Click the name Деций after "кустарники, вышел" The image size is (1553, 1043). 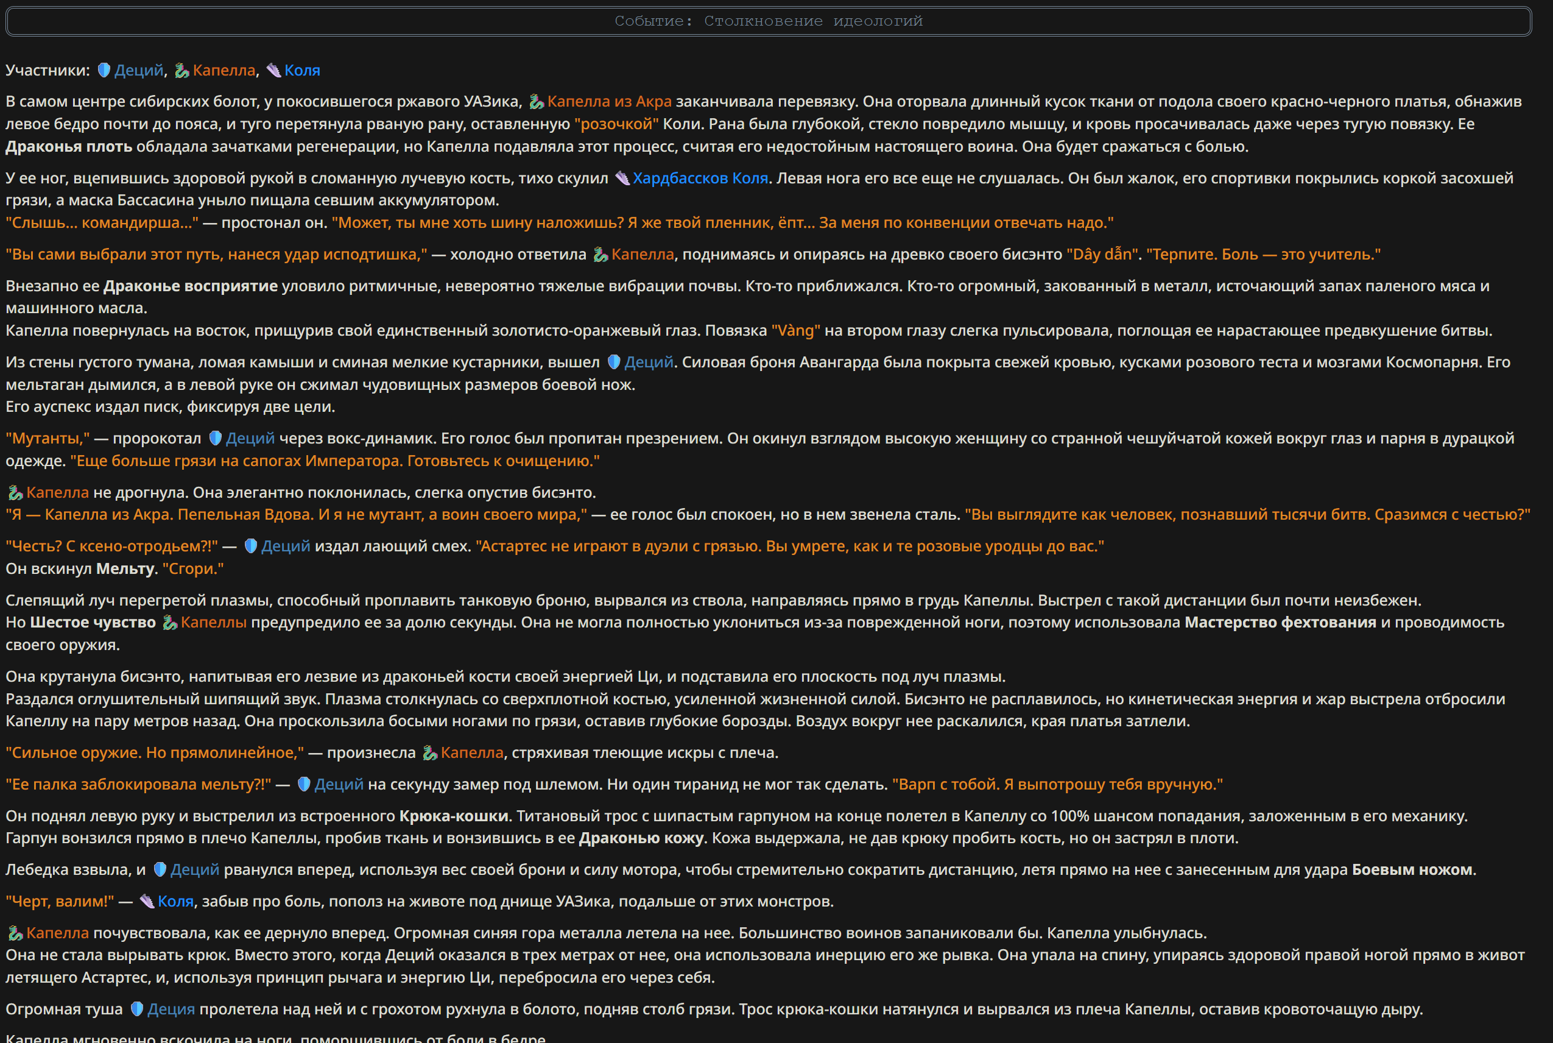coord(649,362)
